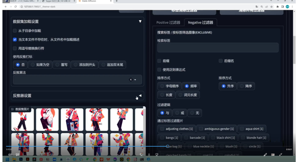Viewport: 296px width, 162px height.
Task: Mute the video volume
Action: click(10, 155)
